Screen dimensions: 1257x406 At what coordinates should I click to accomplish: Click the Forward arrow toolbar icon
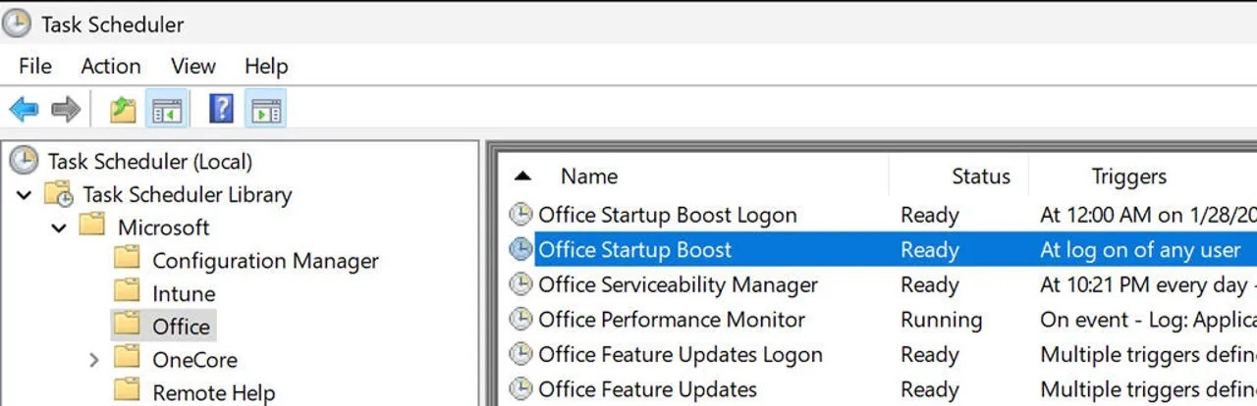(66, 109)
